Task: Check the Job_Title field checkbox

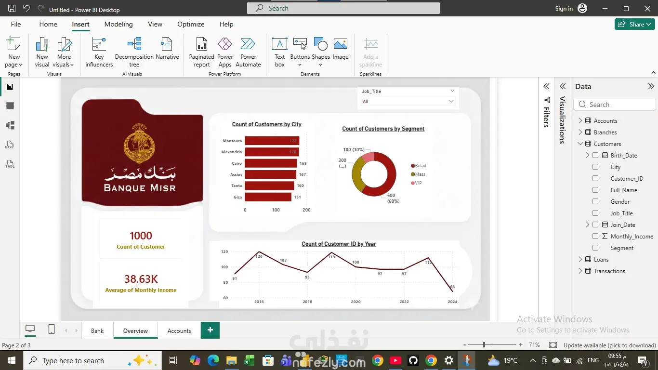Action: [x=595, y=213]
